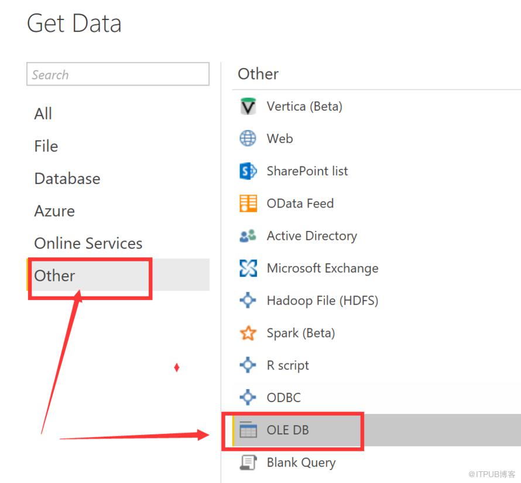
Task: Click the Web globe icon
Action: (x=248, y=138)
